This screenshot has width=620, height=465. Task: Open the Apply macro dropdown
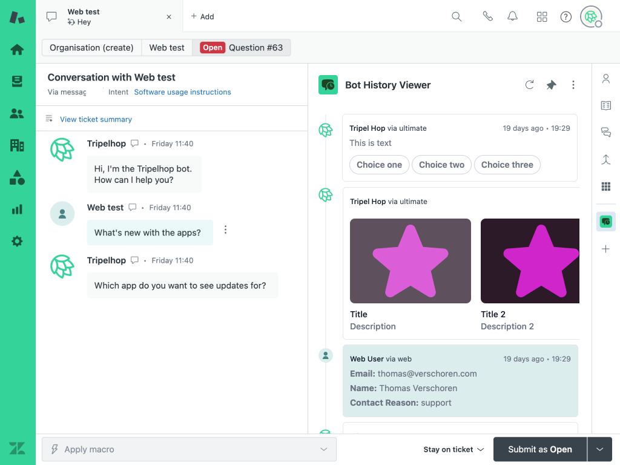point(189,449)
